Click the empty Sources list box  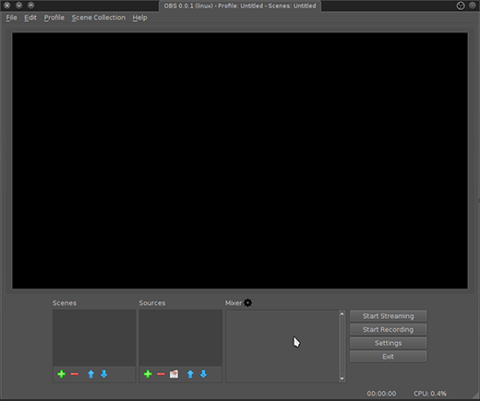pyautogui.click(x=181, y=337)
